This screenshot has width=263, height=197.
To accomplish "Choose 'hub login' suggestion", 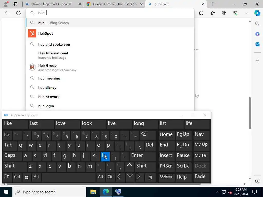I will click(x=110, y=106).
